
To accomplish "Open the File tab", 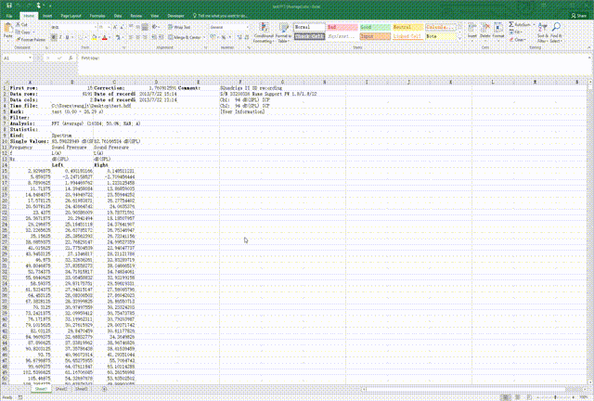I will point(9,16).
